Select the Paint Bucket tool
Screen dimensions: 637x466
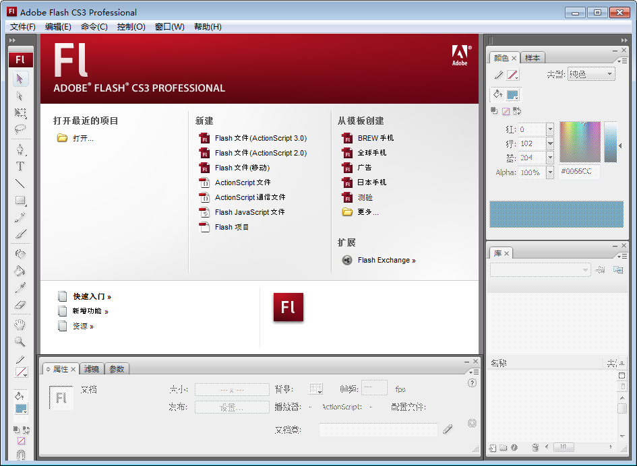[x=20, y=271]
